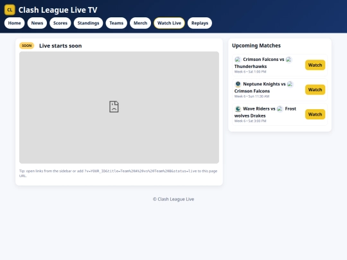The width and height of the screenshot is (347, 260).
Task: Watch Wave Riders vs Frost wolves Drakes
Action: tap(315, 114)
